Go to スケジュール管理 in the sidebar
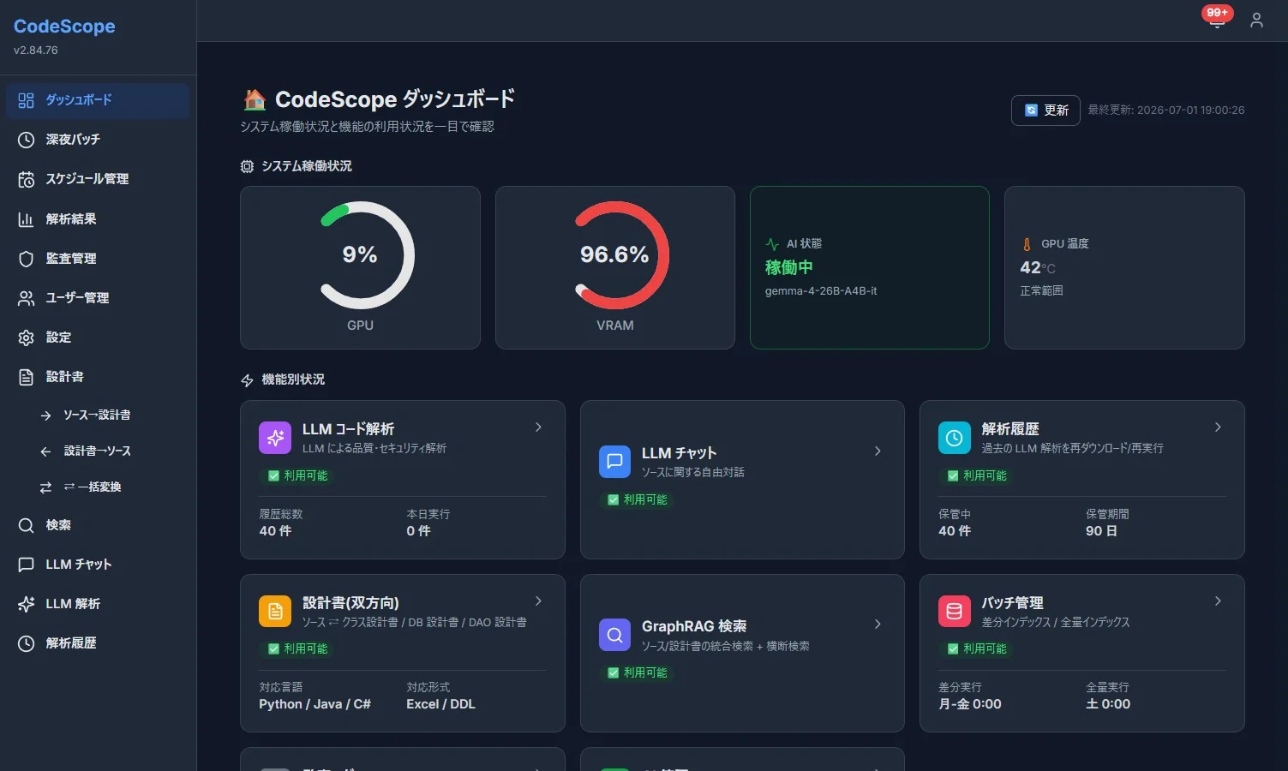Screen dimensions: 1288x771 (x=98, y=179)
